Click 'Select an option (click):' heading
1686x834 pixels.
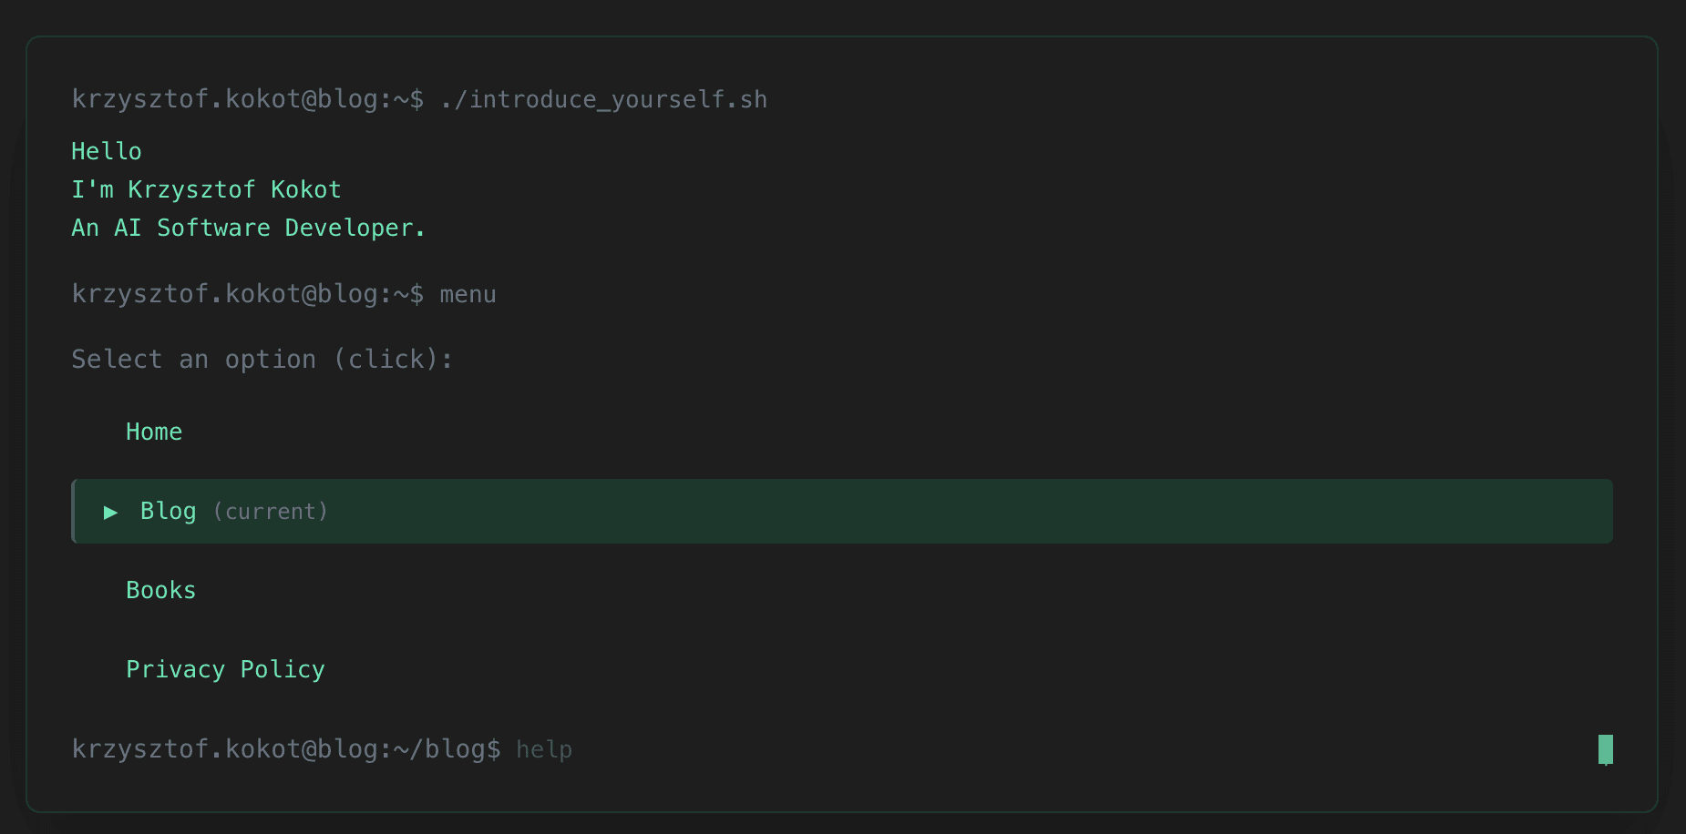[262, 359]
